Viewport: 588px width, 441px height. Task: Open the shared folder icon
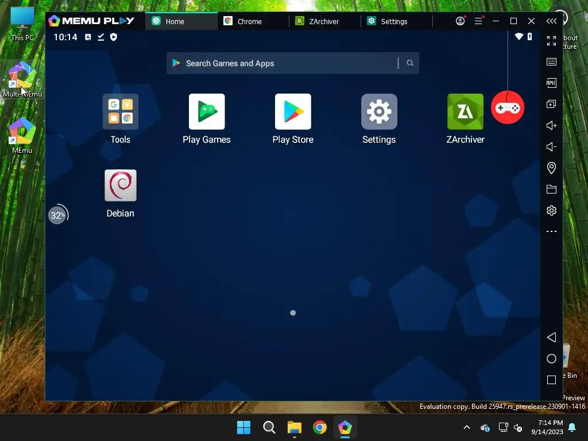551,189
